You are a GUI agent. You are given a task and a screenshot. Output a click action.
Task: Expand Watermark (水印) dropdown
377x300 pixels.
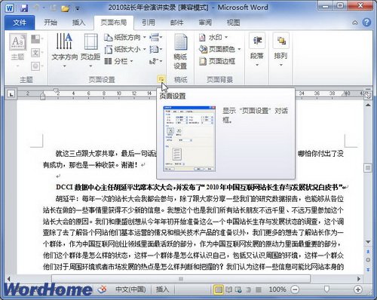pyautogui.click(x=213, y=38)
